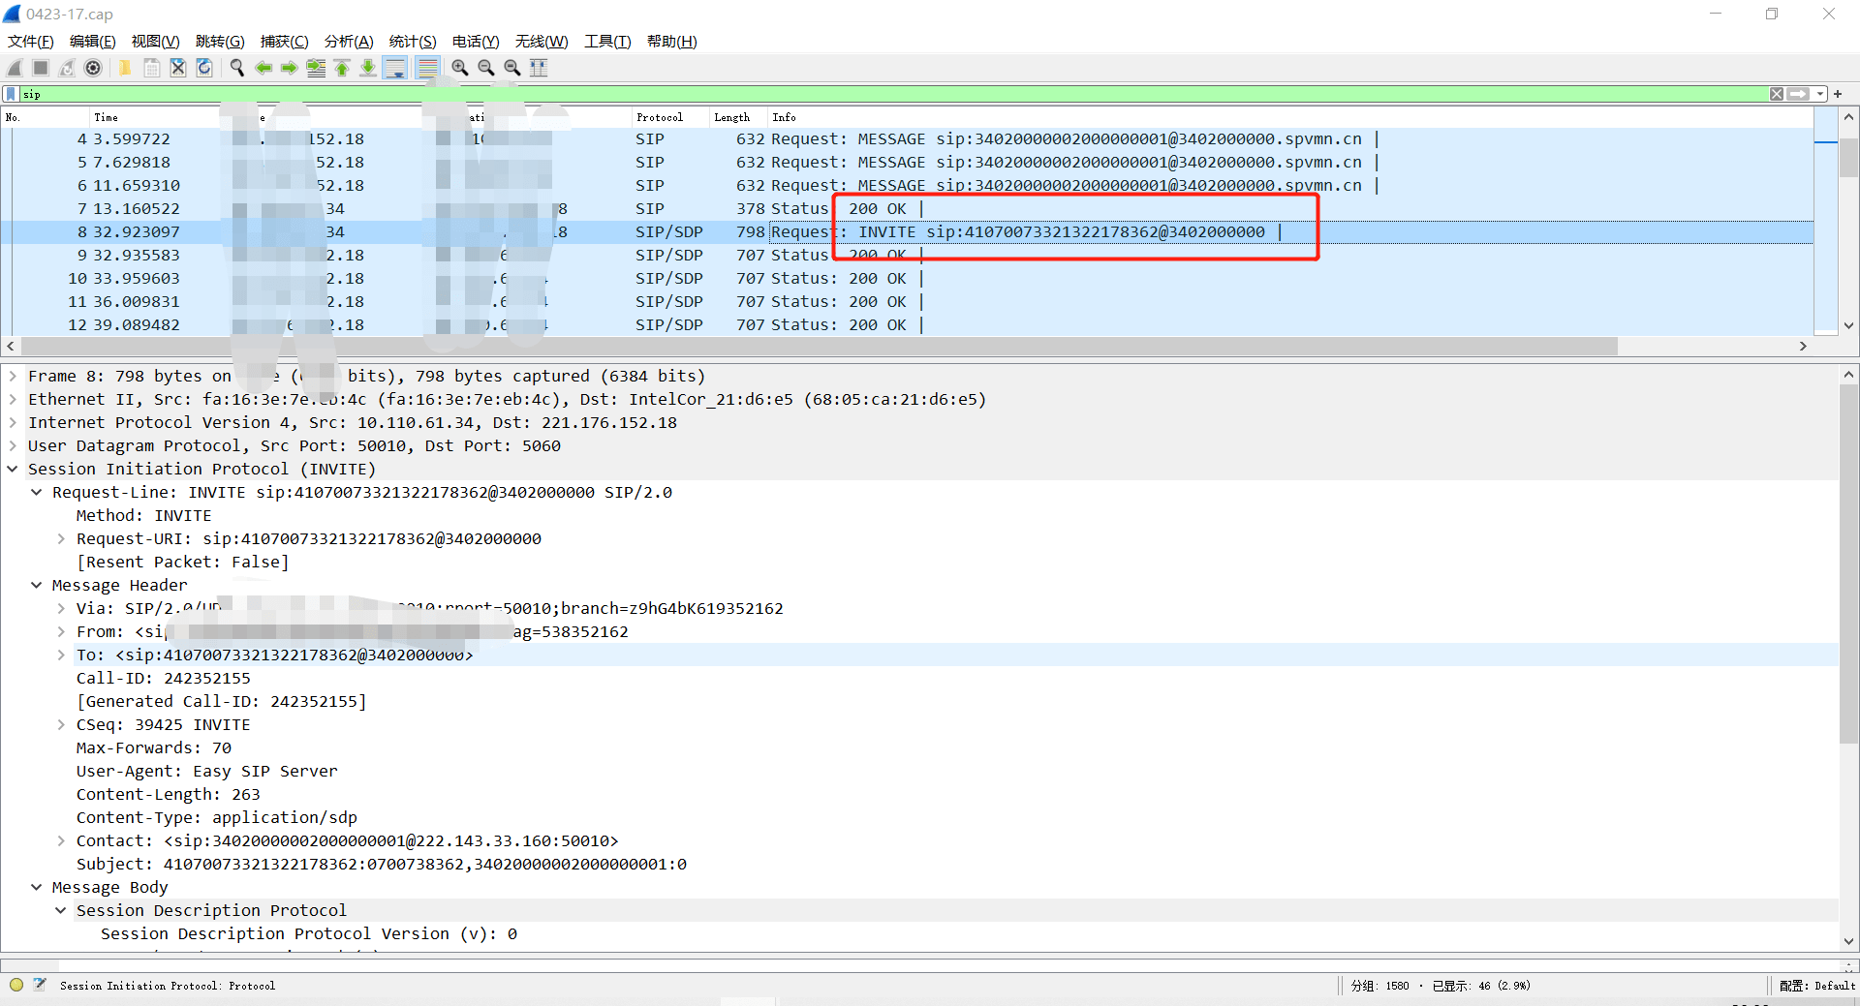The width and height of the screenshot is (1860, 1006).
Task: Open capture options gear icon
Action: point(93,68)
